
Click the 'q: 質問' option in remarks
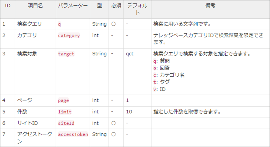pos(161,61)
